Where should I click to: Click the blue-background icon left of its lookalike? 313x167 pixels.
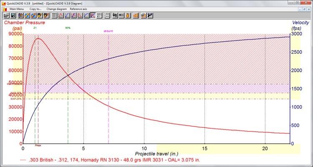point(27,15)
